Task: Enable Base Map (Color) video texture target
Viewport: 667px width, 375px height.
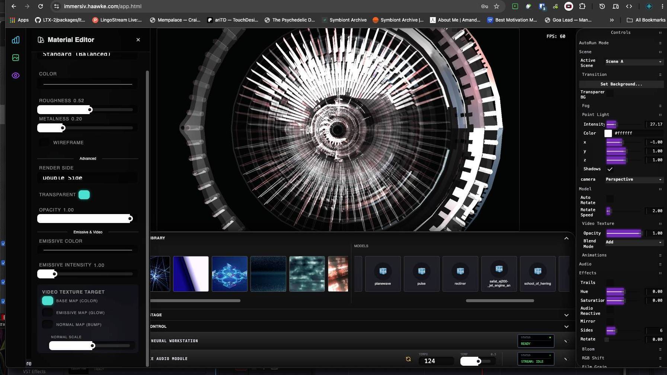Action: point(48,301)
